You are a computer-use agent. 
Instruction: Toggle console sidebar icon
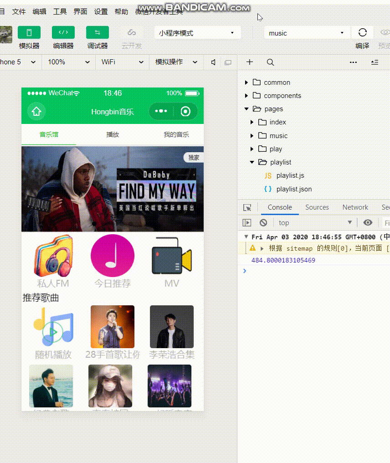[247, 223]
